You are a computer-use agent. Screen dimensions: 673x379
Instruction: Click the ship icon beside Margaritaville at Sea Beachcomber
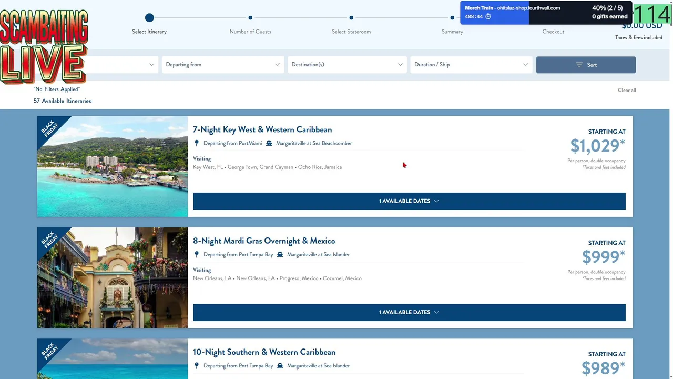pyautogui.click(x=269, y=143)
